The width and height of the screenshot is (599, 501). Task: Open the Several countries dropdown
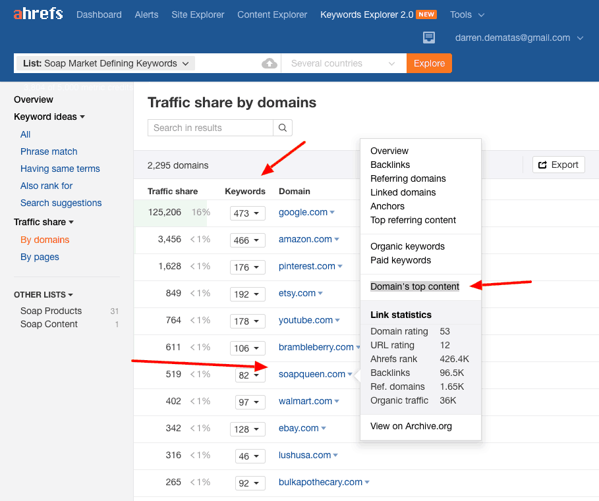click(x=343, y=63)
